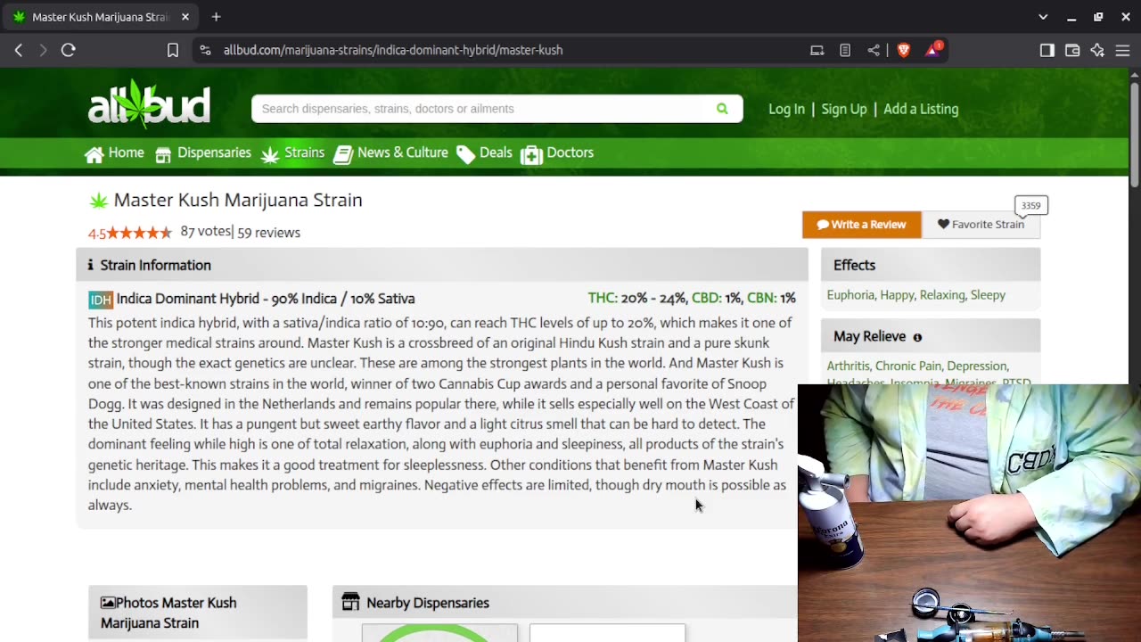The height and width of the screenshot is (642, 1141).
Task: Click the Log In link
Action: point(786,109)
